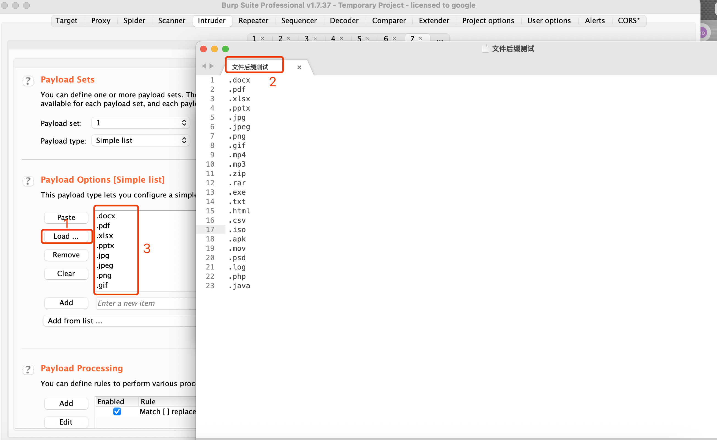Open the Payload type Simple list dropdown
This screenshot has height=440, width=717.
click(140, 141)
